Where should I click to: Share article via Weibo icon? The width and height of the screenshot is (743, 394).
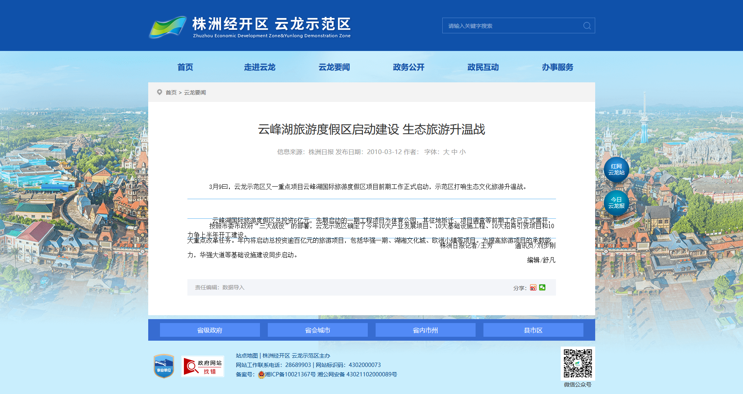click(x=533, y=288)
